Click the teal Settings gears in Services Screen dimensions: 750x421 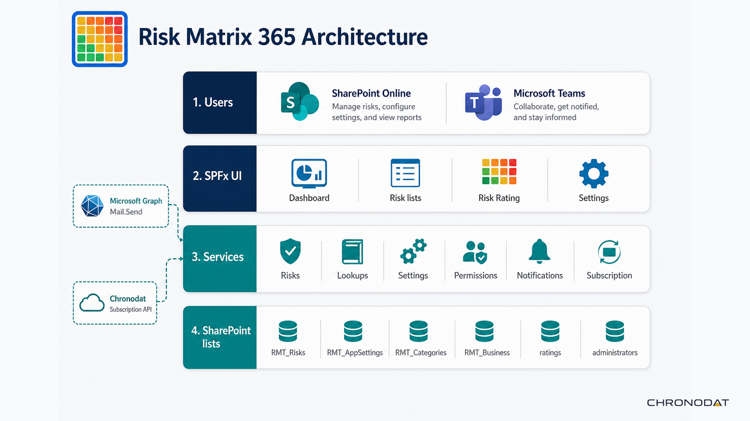(413, 251)
